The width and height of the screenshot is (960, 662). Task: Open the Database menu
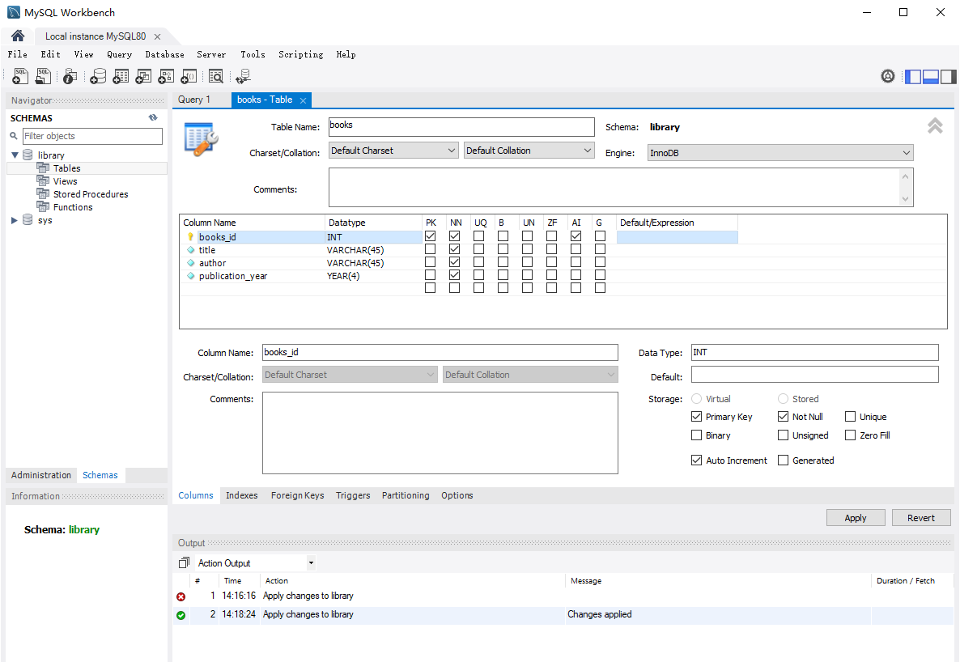click(164, 54)
